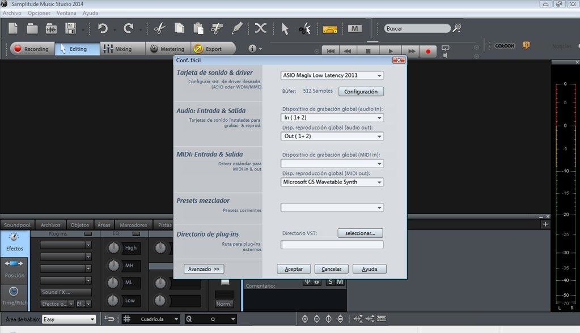Click the magnifier search icon next to Buscar
Viewport: 580px width, 333px height.
coord(457,28)
